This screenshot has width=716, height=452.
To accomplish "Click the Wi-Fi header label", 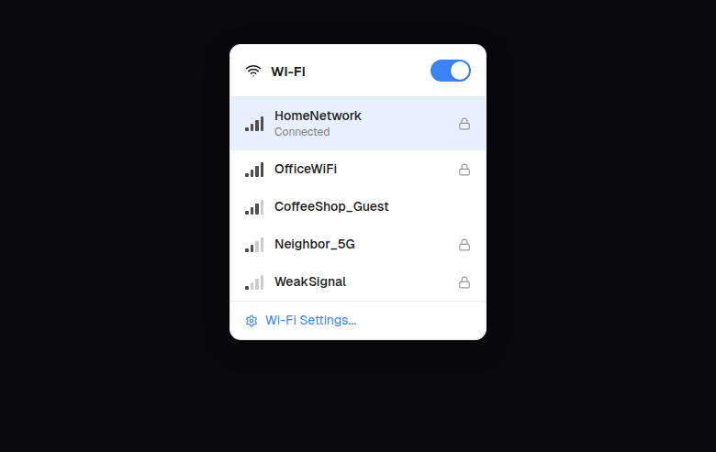I will click(x=287, y=72).
